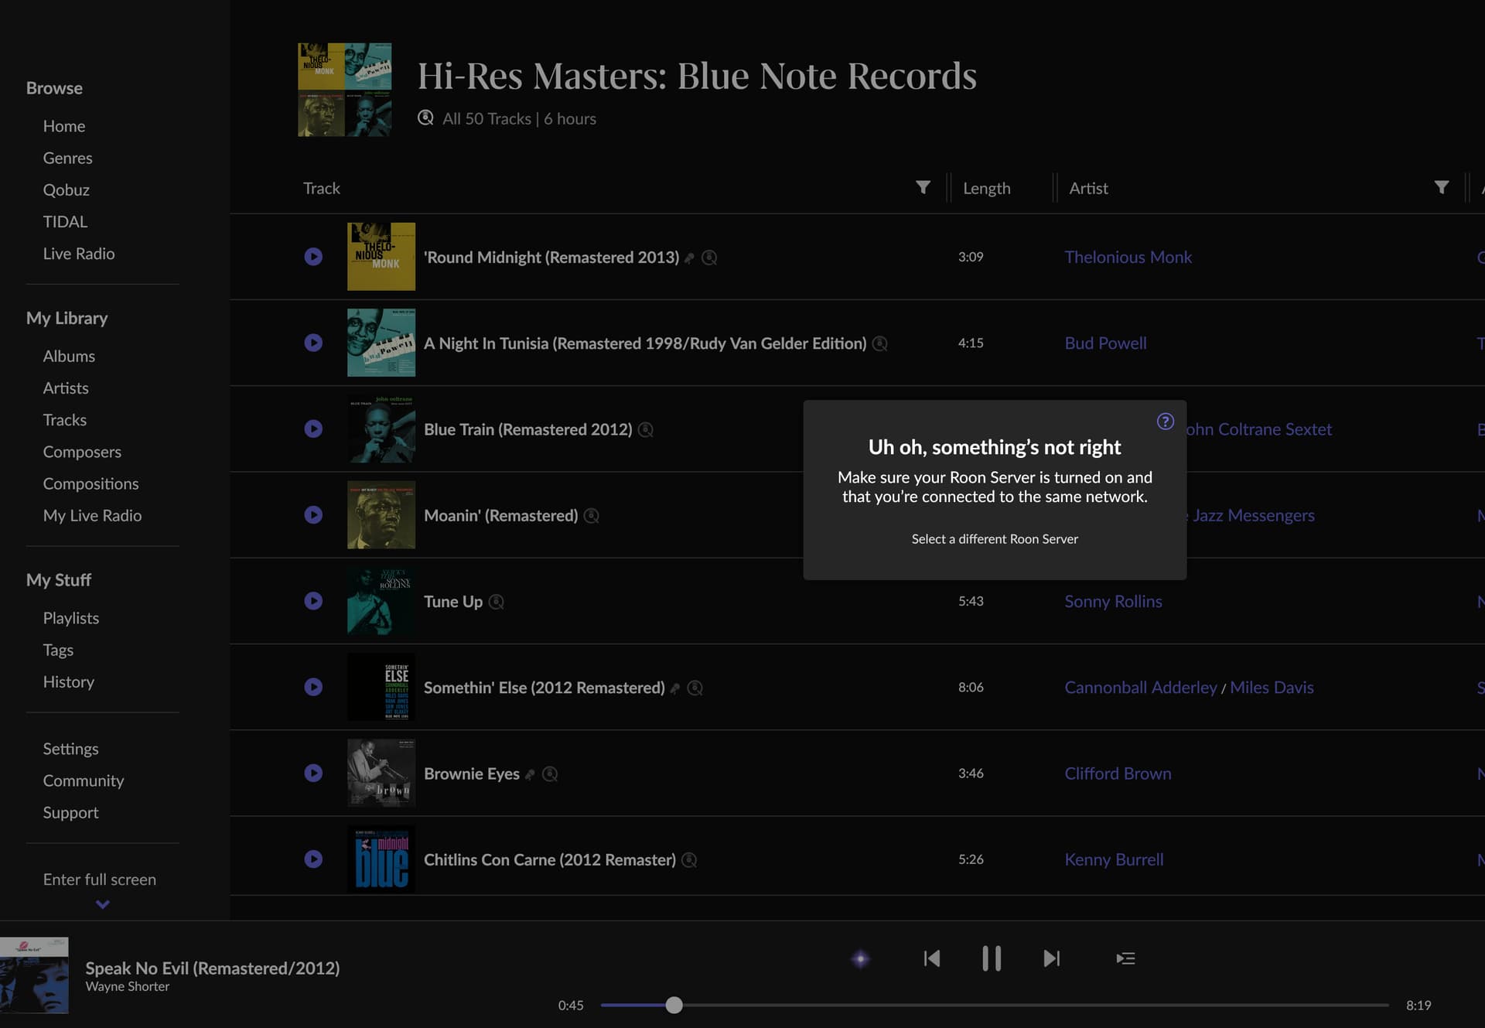The height and width of the screenshot is (1028, 1485).
Task: Click Enter full screen
Action: (x=100, y=879)
